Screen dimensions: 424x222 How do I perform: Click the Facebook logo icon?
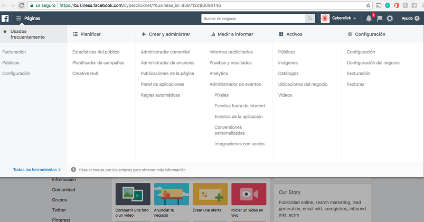[5, 18]
